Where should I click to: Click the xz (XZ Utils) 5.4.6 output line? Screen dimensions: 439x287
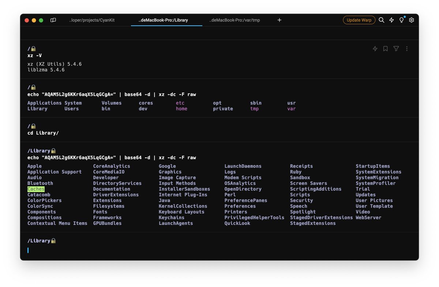click(55, 64)
